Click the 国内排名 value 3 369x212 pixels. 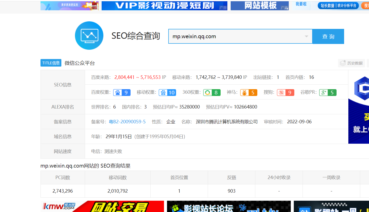(145, 107)
